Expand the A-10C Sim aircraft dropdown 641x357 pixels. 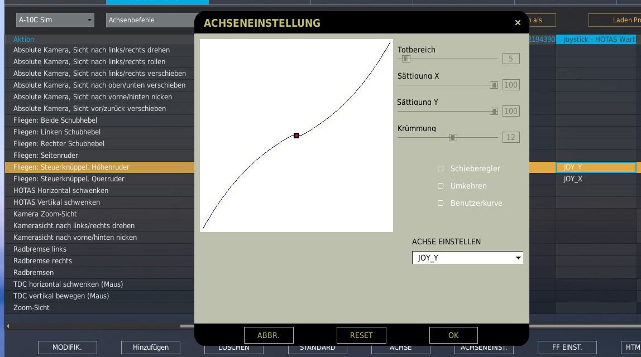coord(55,20)
